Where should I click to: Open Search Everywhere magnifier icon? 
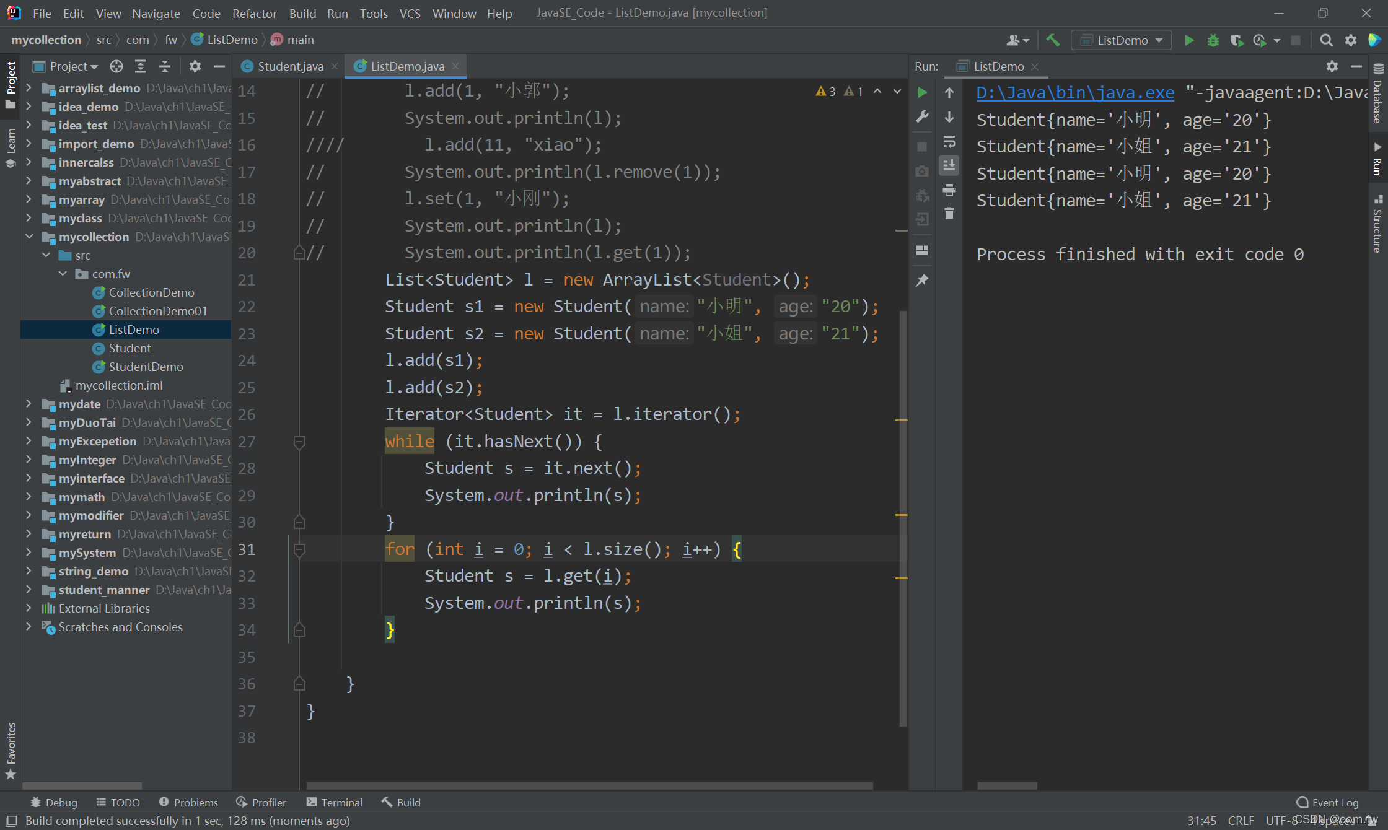(x=1326, y=40)
